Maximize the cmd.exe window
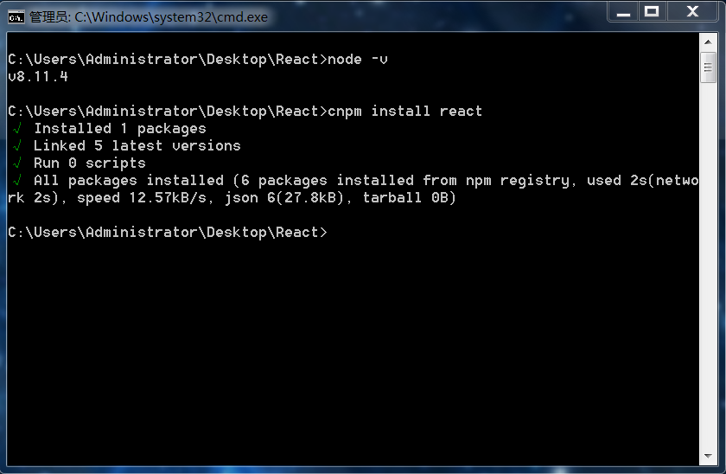Viewport: 726px width, 474px height. click(652, 11)
